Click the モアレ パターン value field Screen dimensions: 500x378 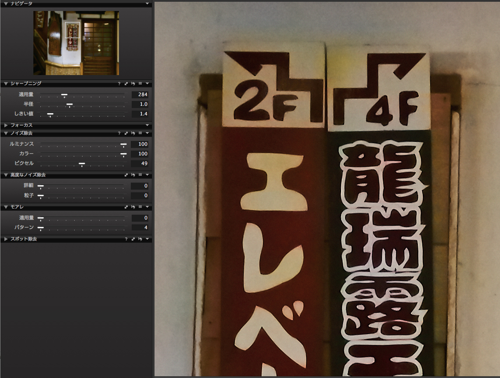pos(140,227)
